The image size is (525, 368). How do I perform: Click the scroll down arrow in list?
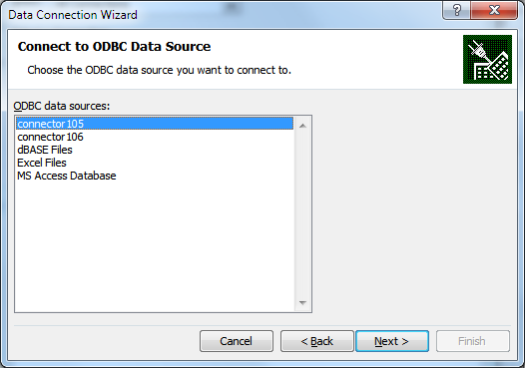[302, 303]
